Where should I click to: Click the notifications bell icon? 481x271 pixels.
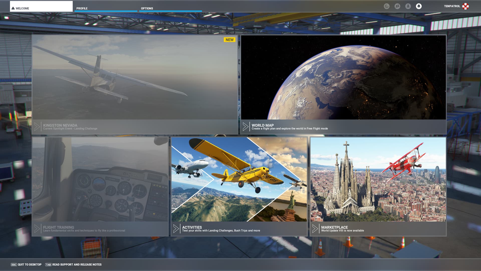point(419,6)
